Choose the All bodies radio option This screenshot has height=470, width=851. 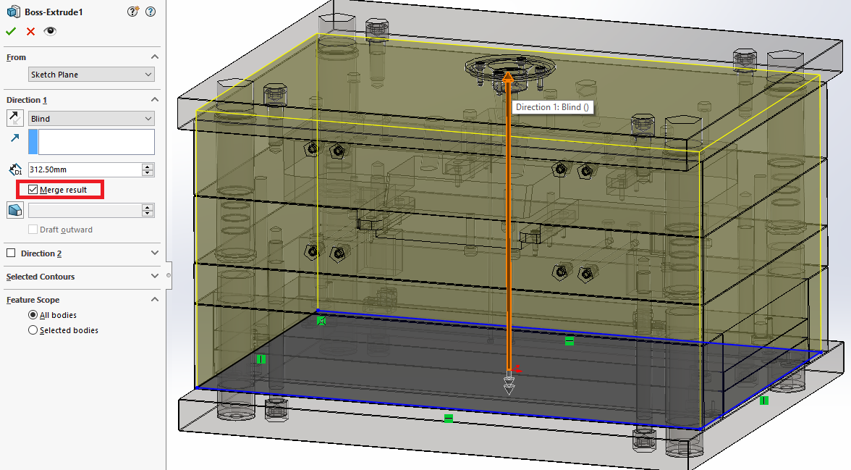[x=33, y=315]
